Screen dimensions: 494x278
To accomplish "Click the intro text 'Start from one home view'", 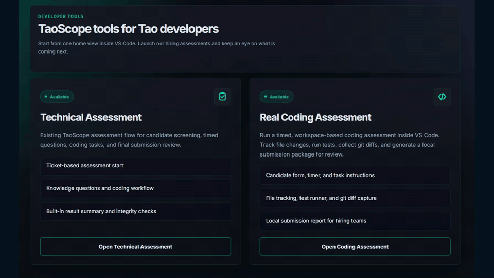I will click(x=156, y=47).
